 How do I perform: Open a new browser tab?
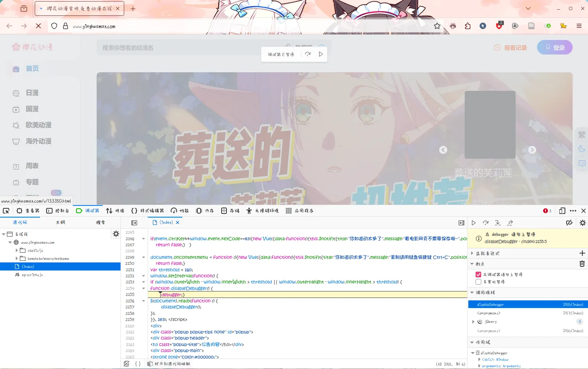point(133,8)
